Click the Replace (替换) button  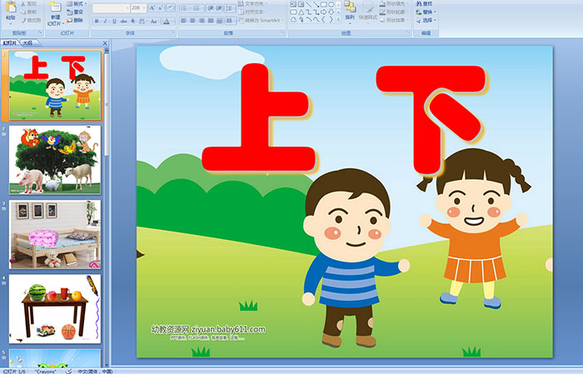426,12
